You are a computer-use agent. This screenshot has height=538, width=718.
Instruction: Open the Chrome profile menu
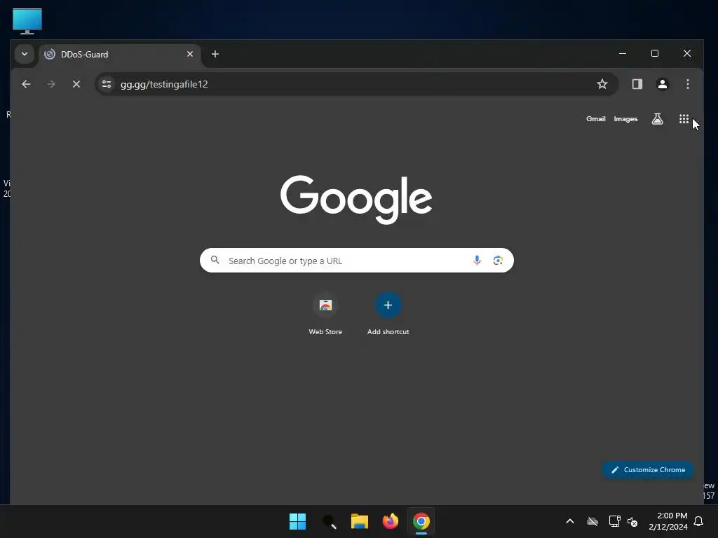tap(662, 84)
